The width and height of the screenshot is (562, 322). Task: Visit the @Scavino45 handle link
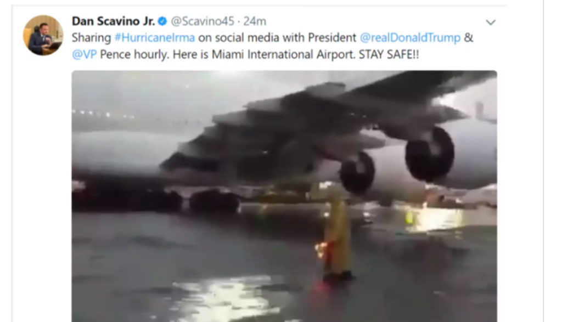(203, 21)
